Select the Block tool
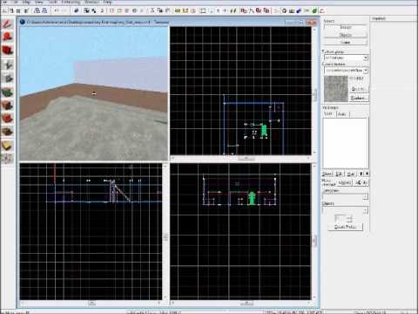Viewport: 418px width, 314px height. tap(8, 78)
